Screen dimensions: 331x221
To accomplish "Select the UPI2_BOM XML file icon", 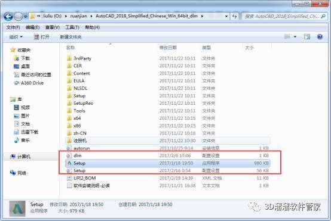I will (69, 178).
